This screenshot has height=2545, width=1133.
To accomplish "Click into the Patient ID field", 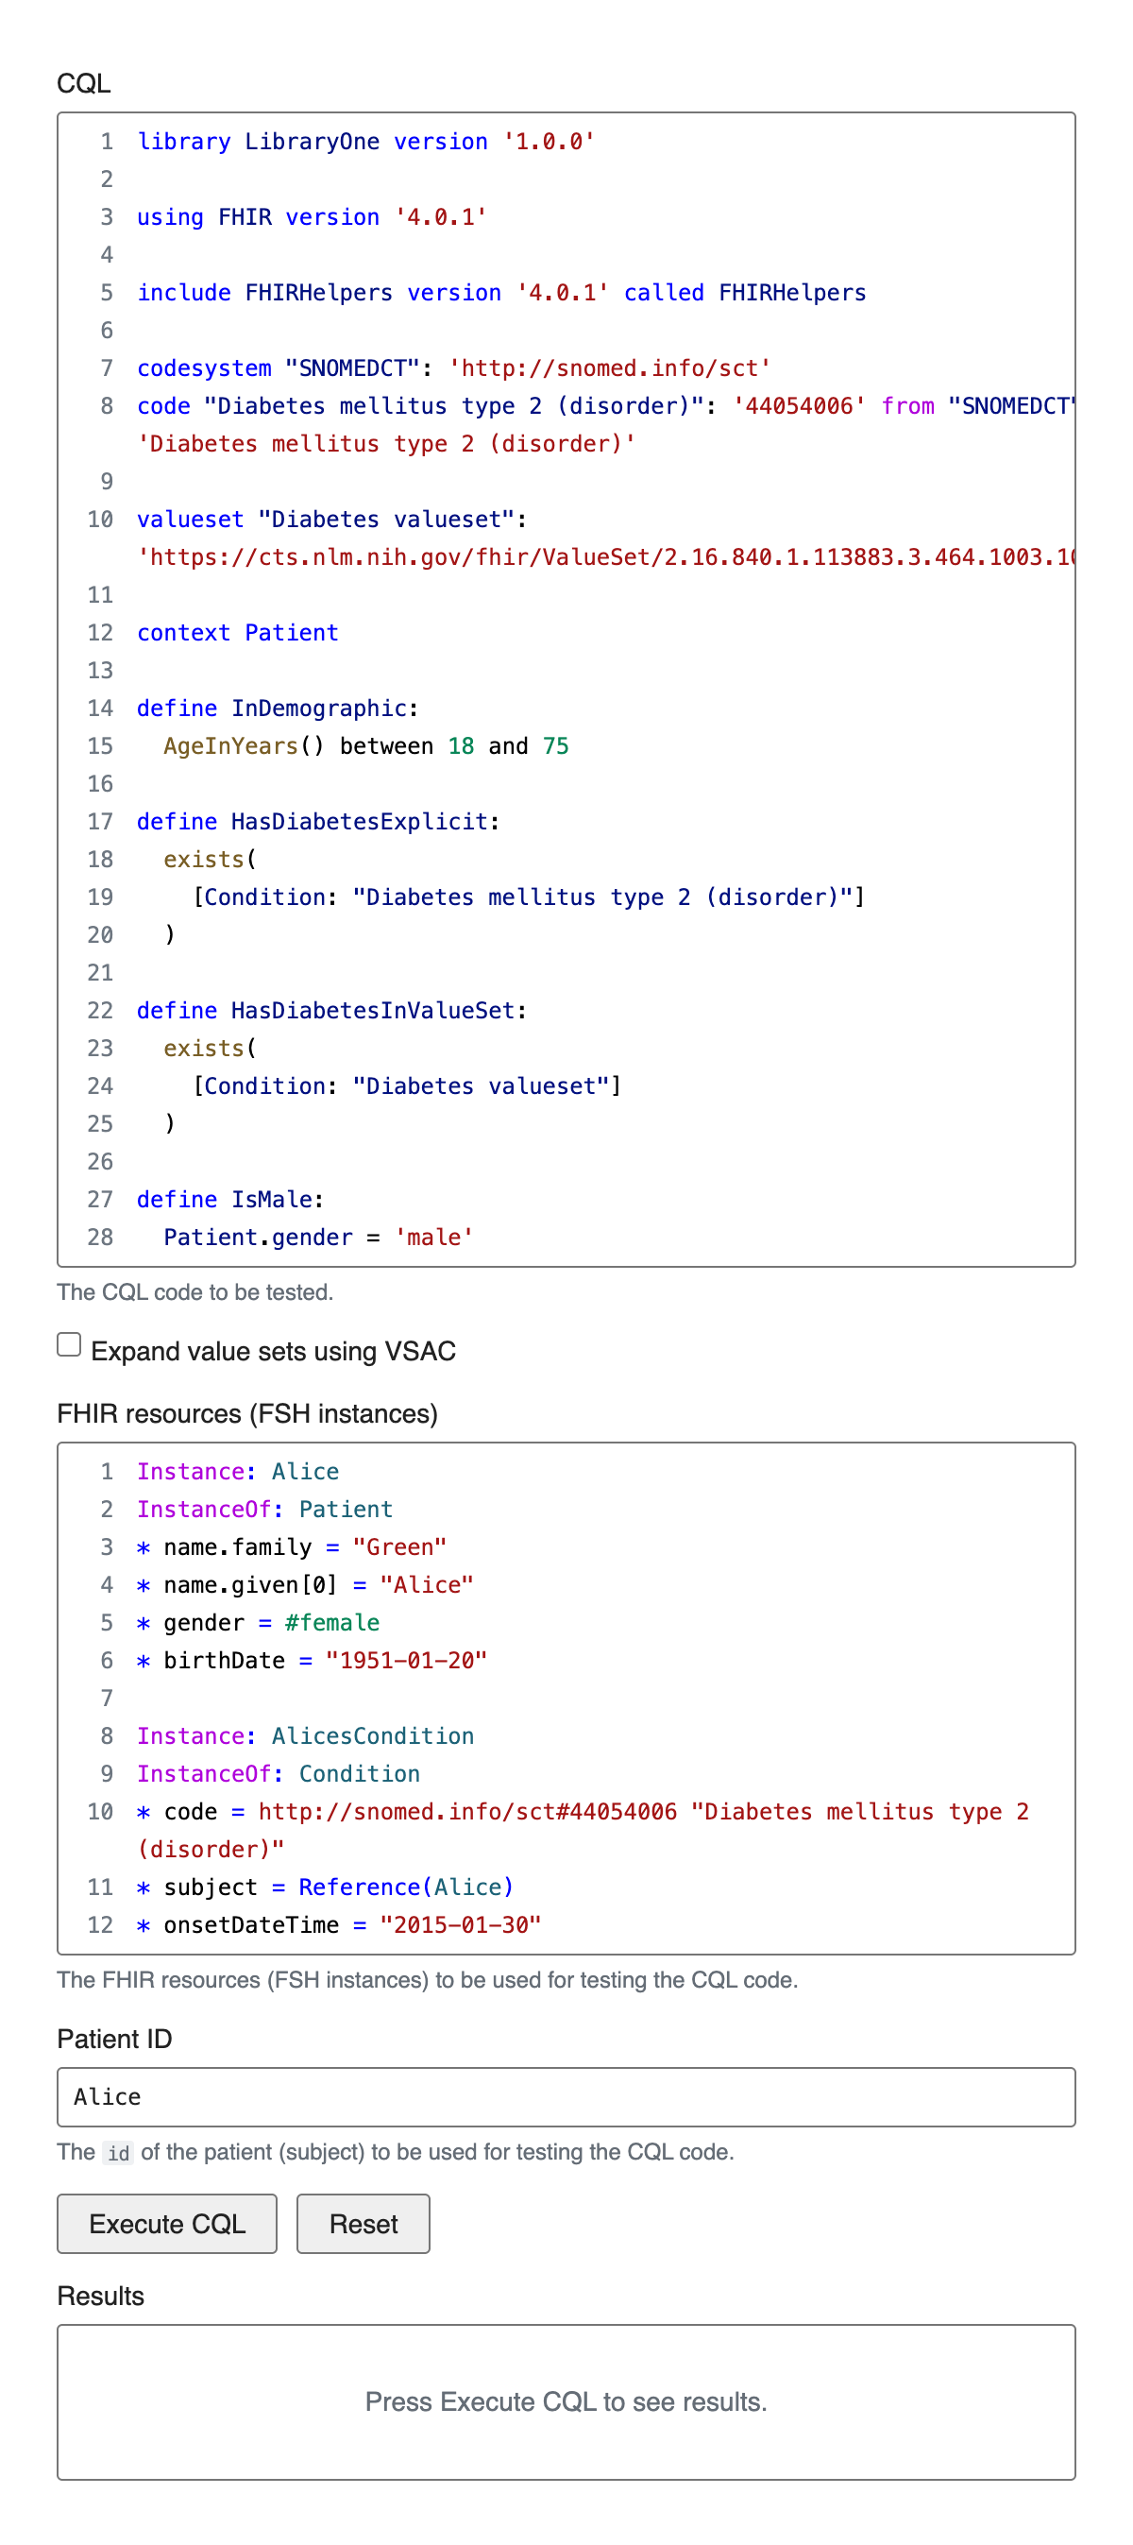I will pos(565,2096).
